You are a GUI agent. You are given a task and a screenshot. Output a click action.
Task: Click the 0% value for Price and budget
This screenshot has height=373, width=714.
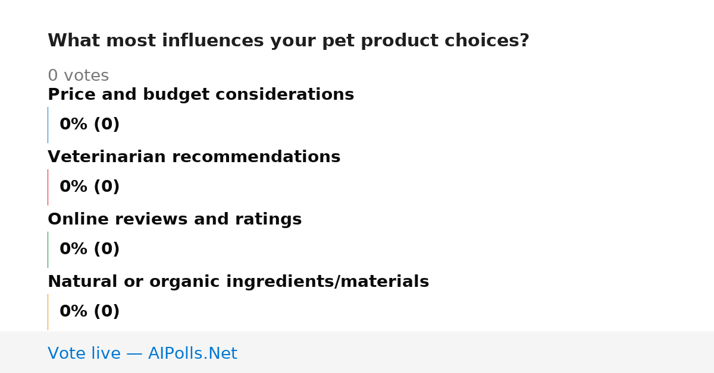coord(74,125)
